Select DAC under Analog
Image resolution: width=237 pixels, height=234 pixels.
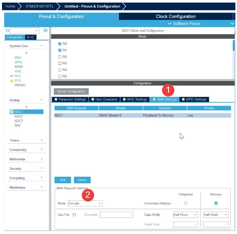pos(17,125)
